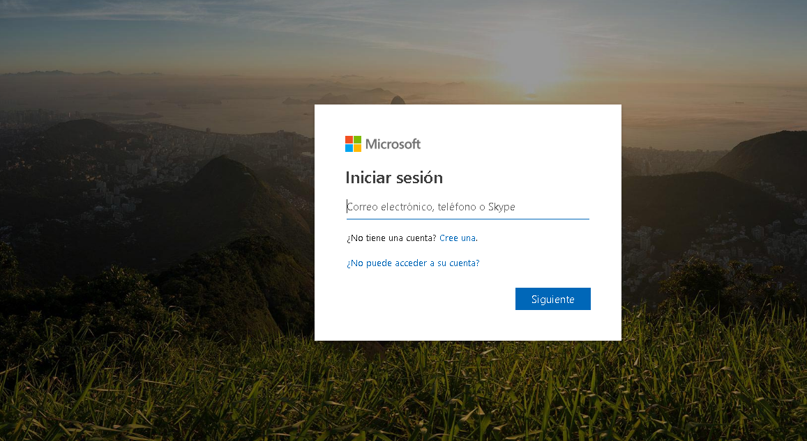Select the 'Iniciar sesión' heading

394,178
